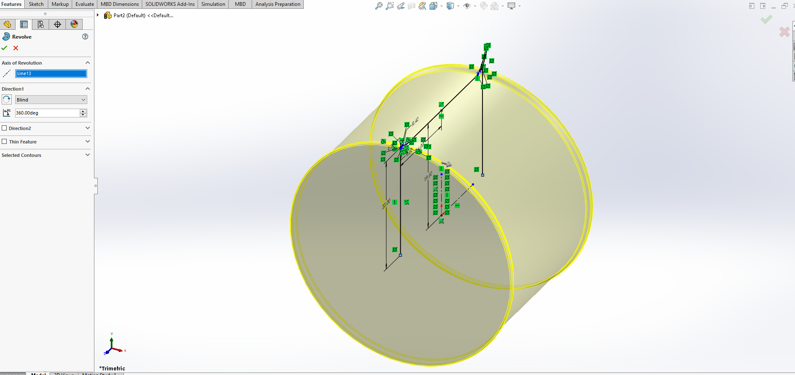Click the Dynamic Annotation Views icon

pyautogui.click(x=422, y=6)
